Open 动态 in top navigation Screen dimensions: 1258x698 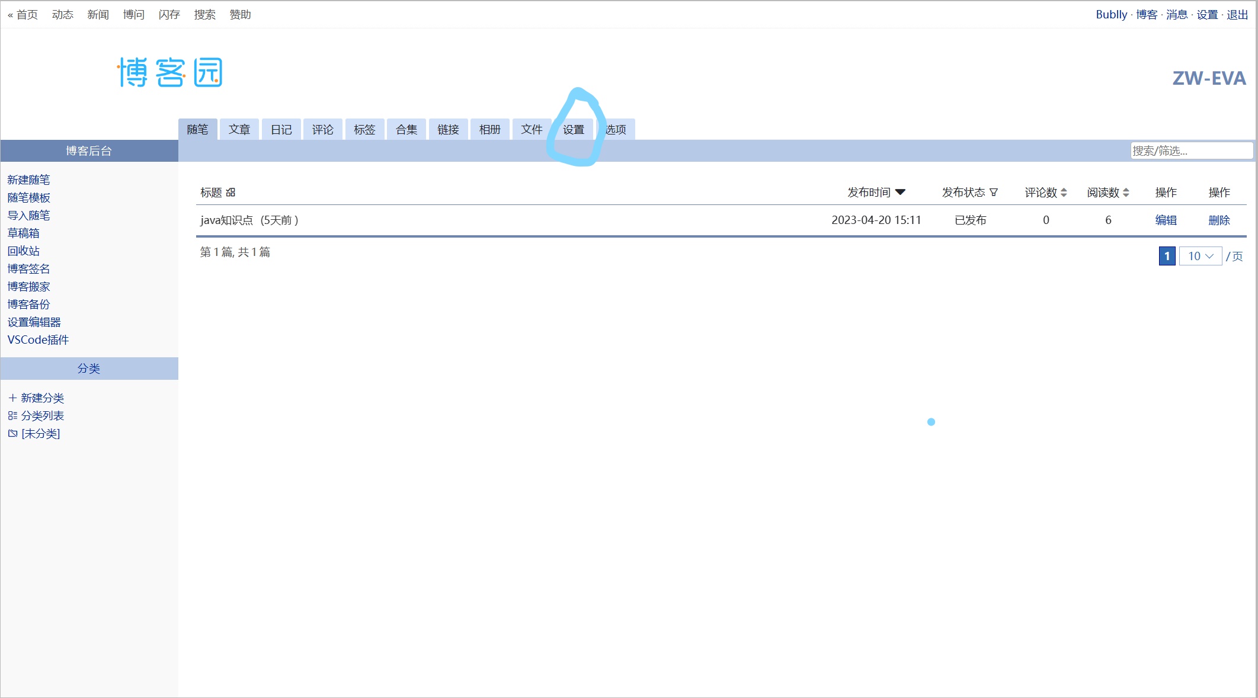click(62, 14)
